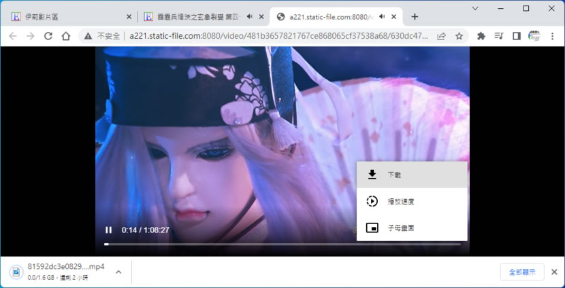
Task: Mute audio on the 霹靂兵烽決 tab
Action: (249, 17)
